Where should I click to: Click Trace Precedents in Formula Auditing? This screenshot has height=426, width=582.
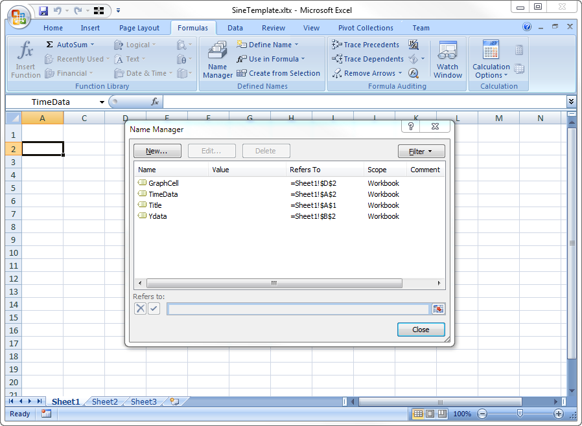(x=366, y=45)
